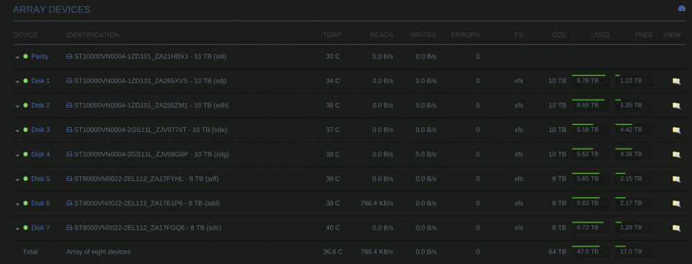Click the Disk 3 free bar 4.42 TB

click(634, 129)
